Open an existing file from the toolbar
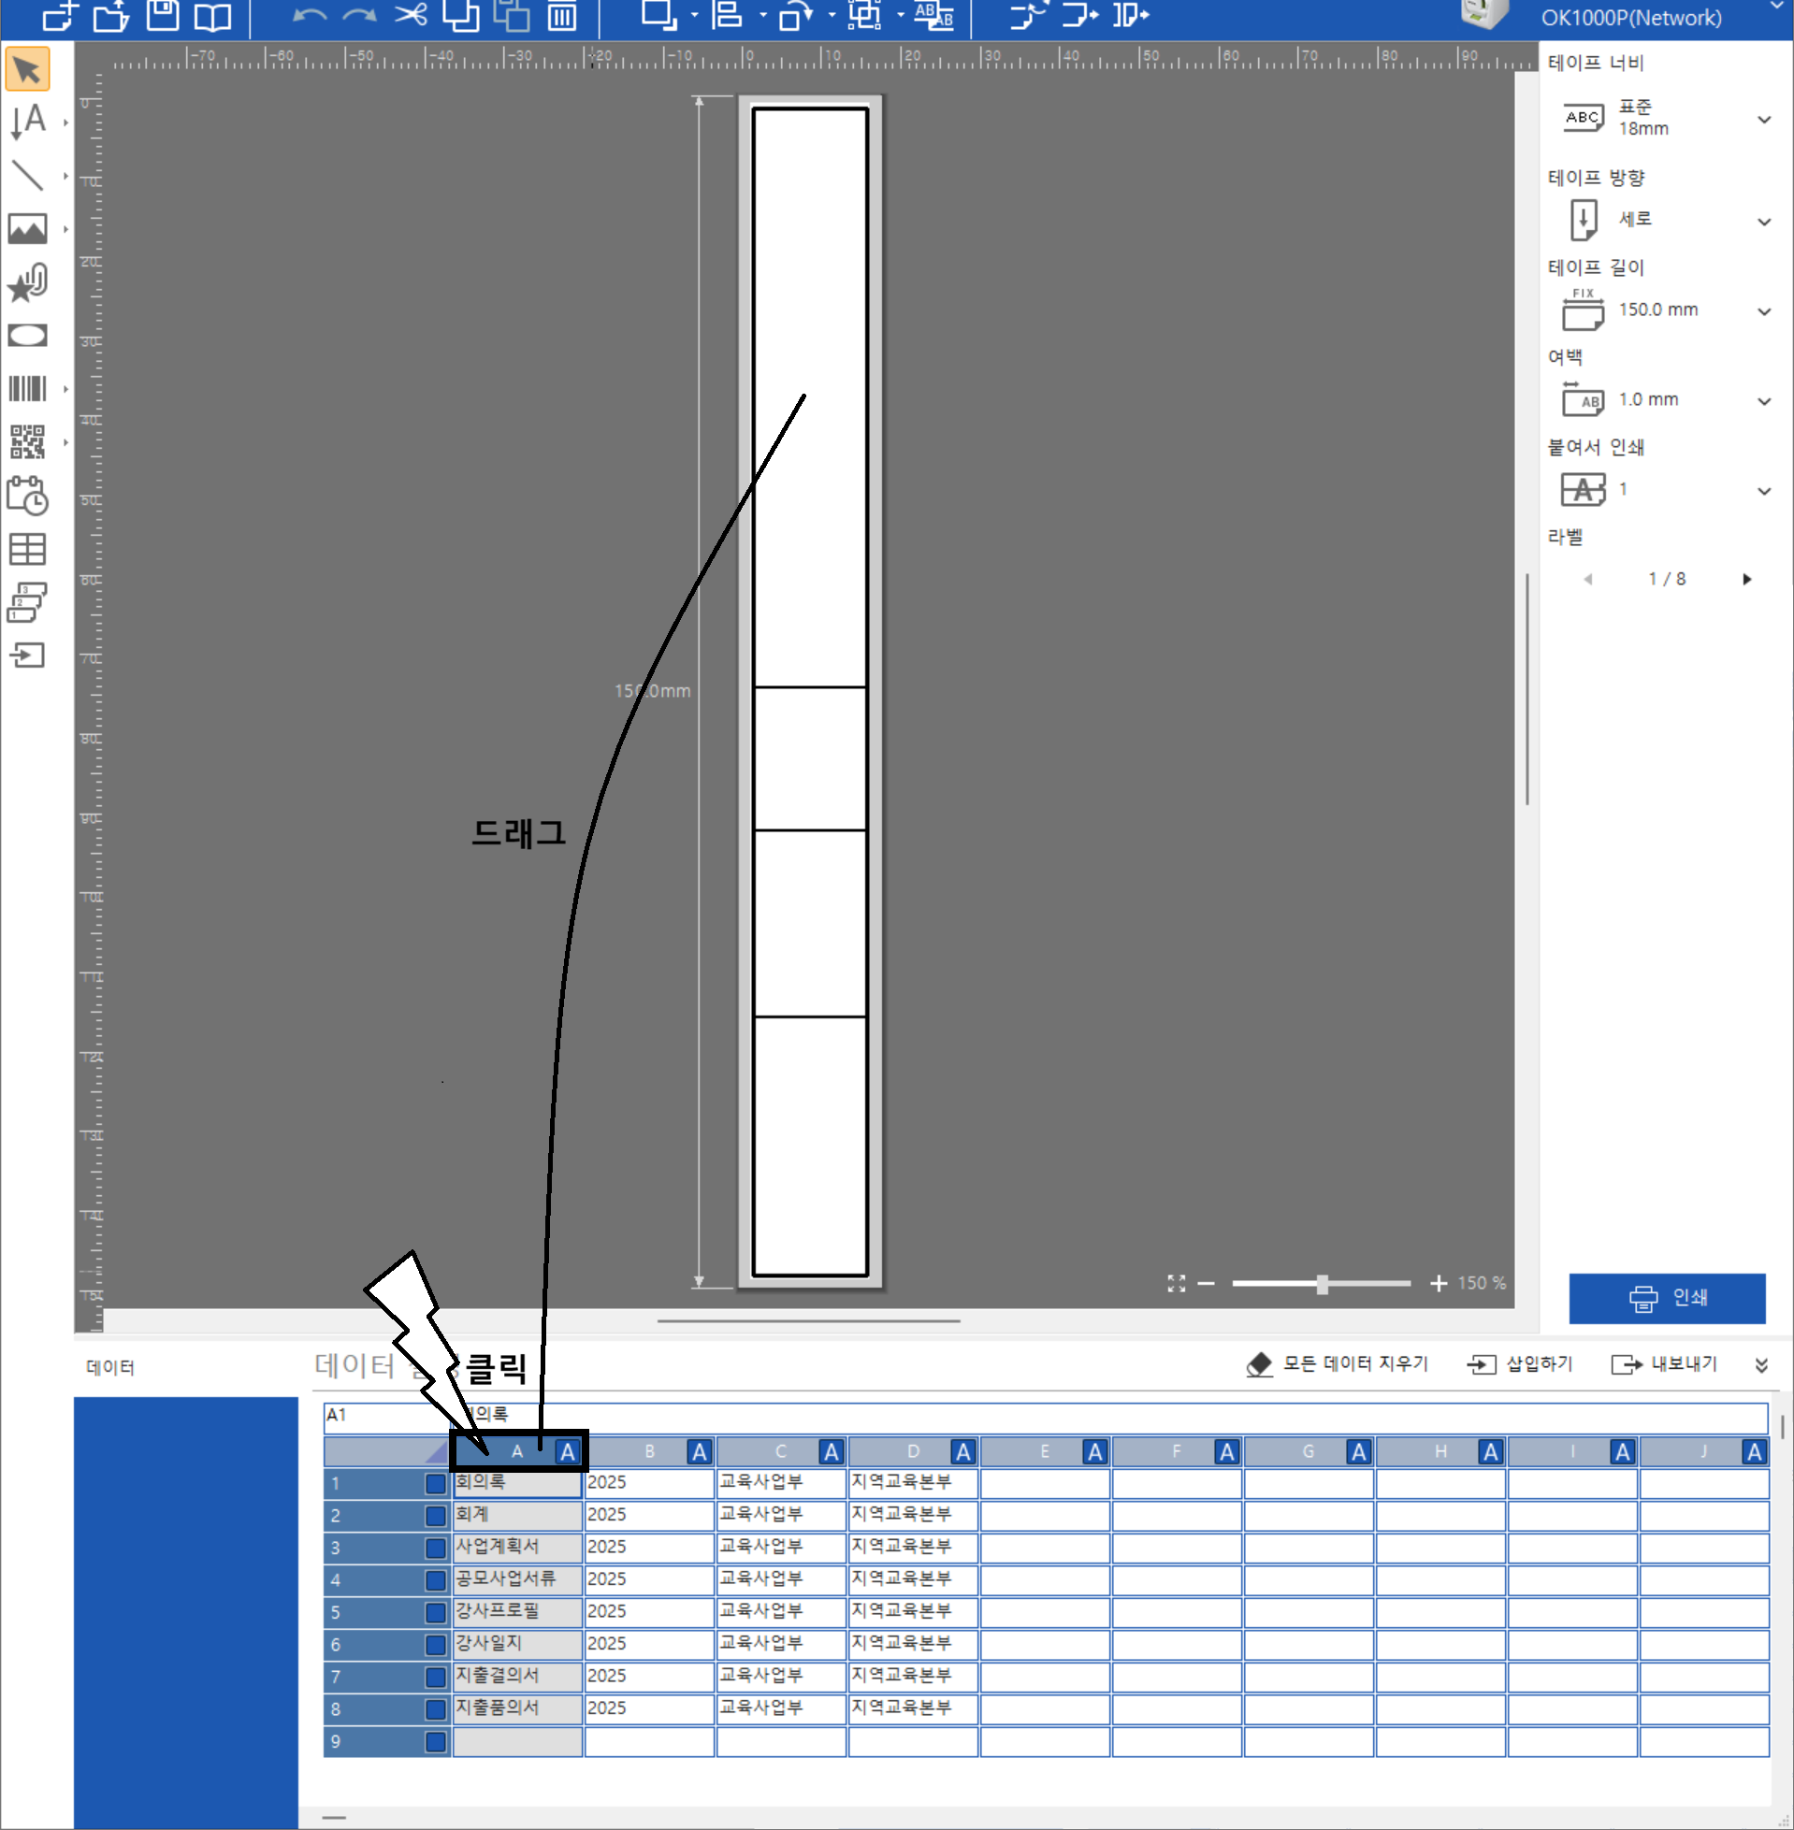Viewport: 1794px width, 1830px height. click(x=111, y=16)
